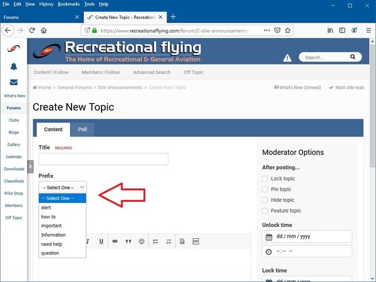This screenshot has height=282, width=376.
Task: Toggle underline formatting in the editor
Action: (x=100, y=241)
